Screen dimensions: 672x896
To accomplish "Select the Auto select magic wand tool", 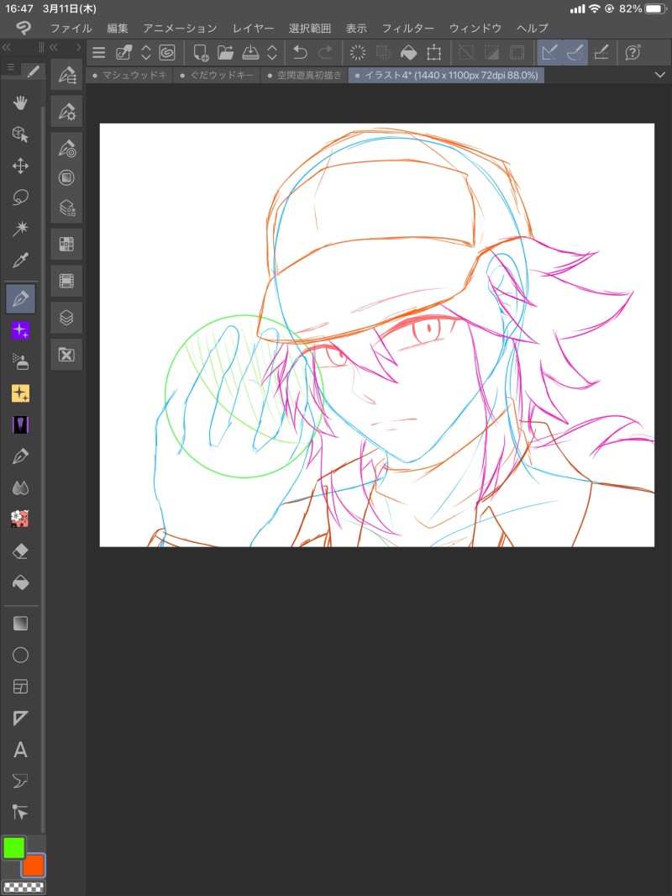I will (x=20, y=229).
